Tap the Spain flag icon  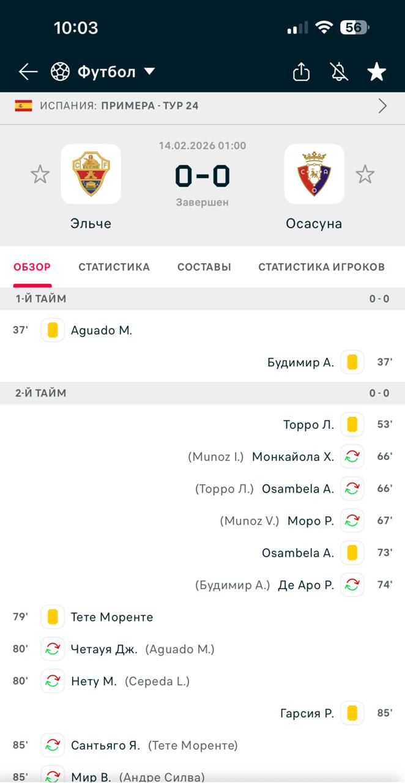click(x=24, y=106)
